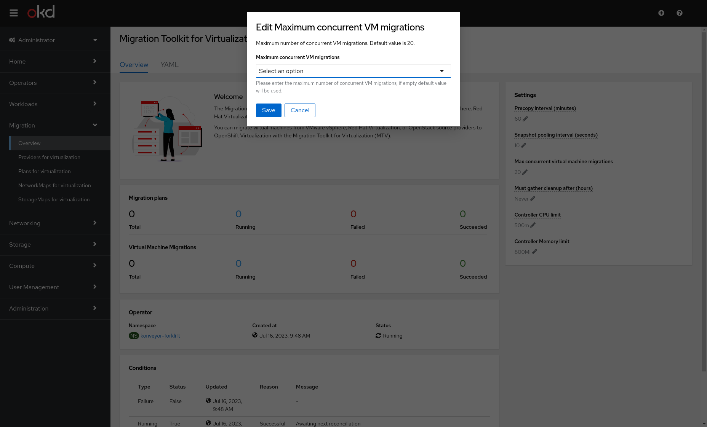
Task: Click the Administrator perspective gear icon
Action: (12, 40)
